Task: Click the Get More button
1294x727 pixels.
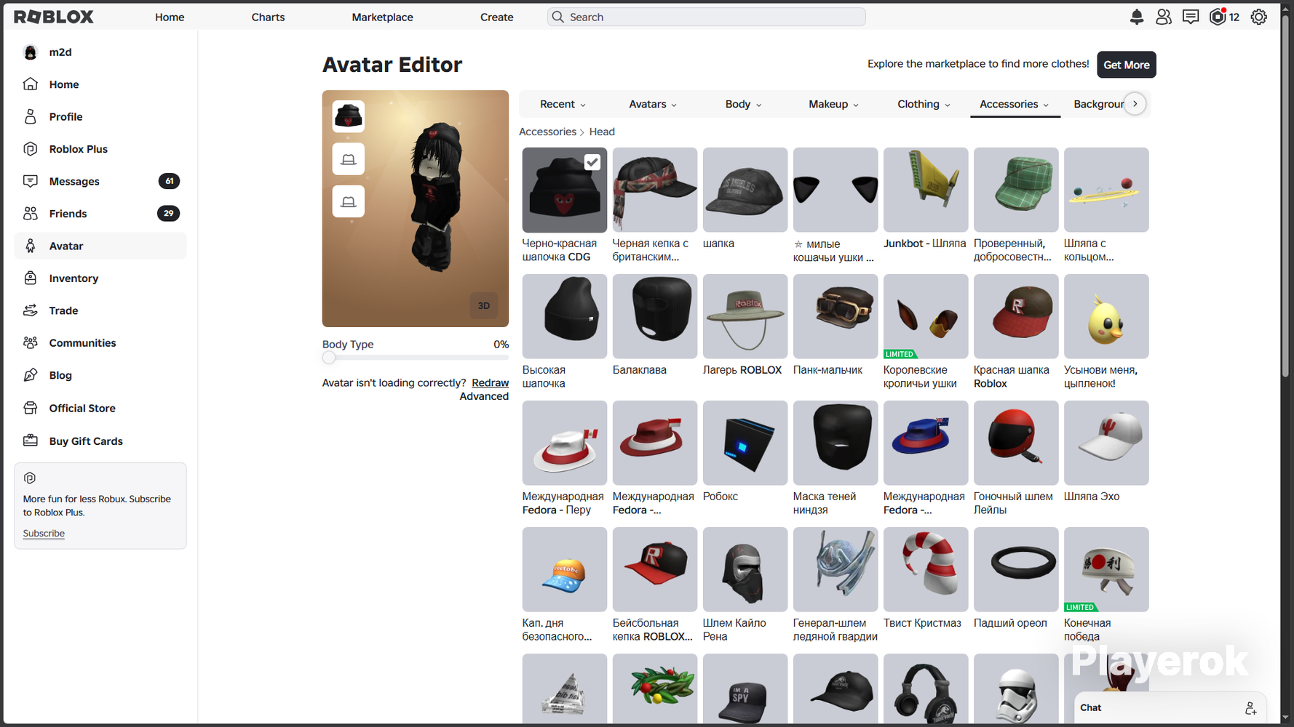Action: coord(1127,65)
